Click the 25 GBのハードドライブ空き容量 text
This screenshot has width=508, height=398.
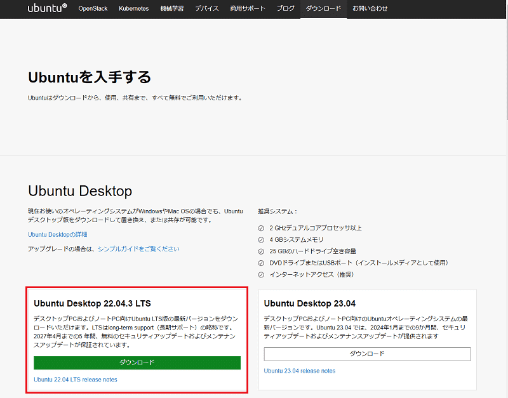pos(312,251)
